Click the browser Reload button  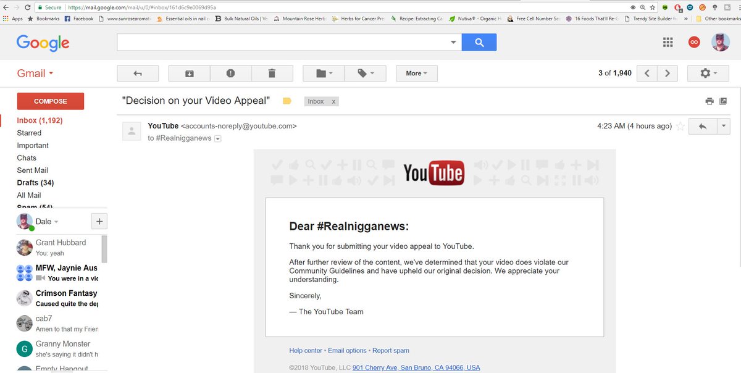tap(28, 7)
